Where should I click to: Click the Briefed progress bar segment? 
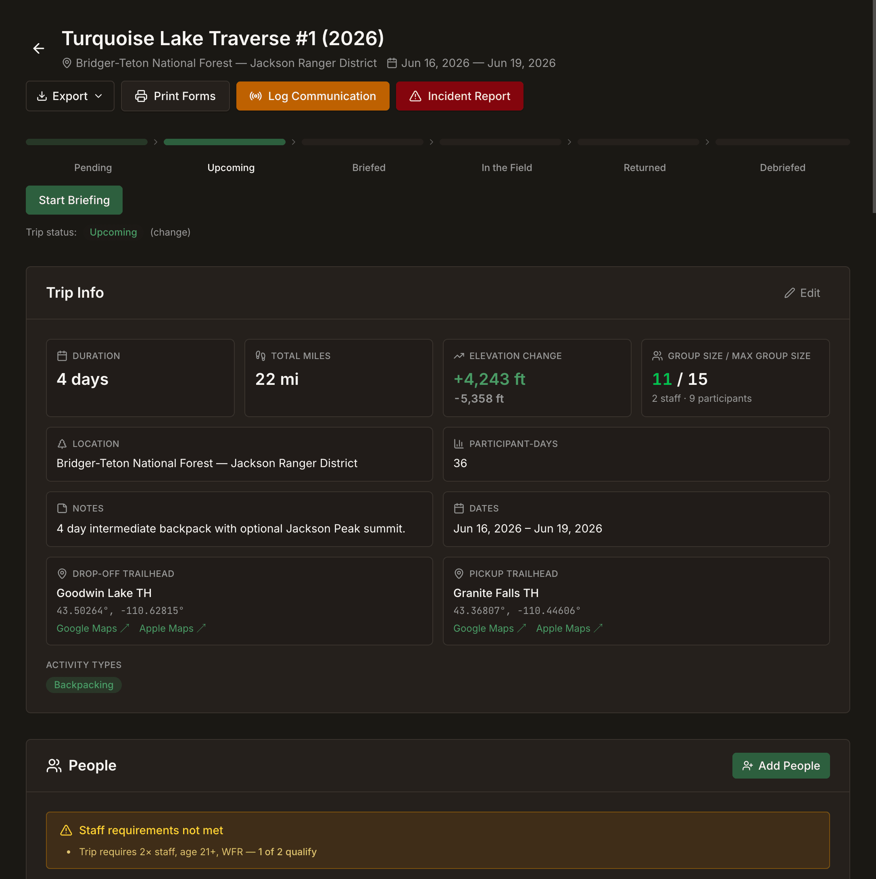363,142
